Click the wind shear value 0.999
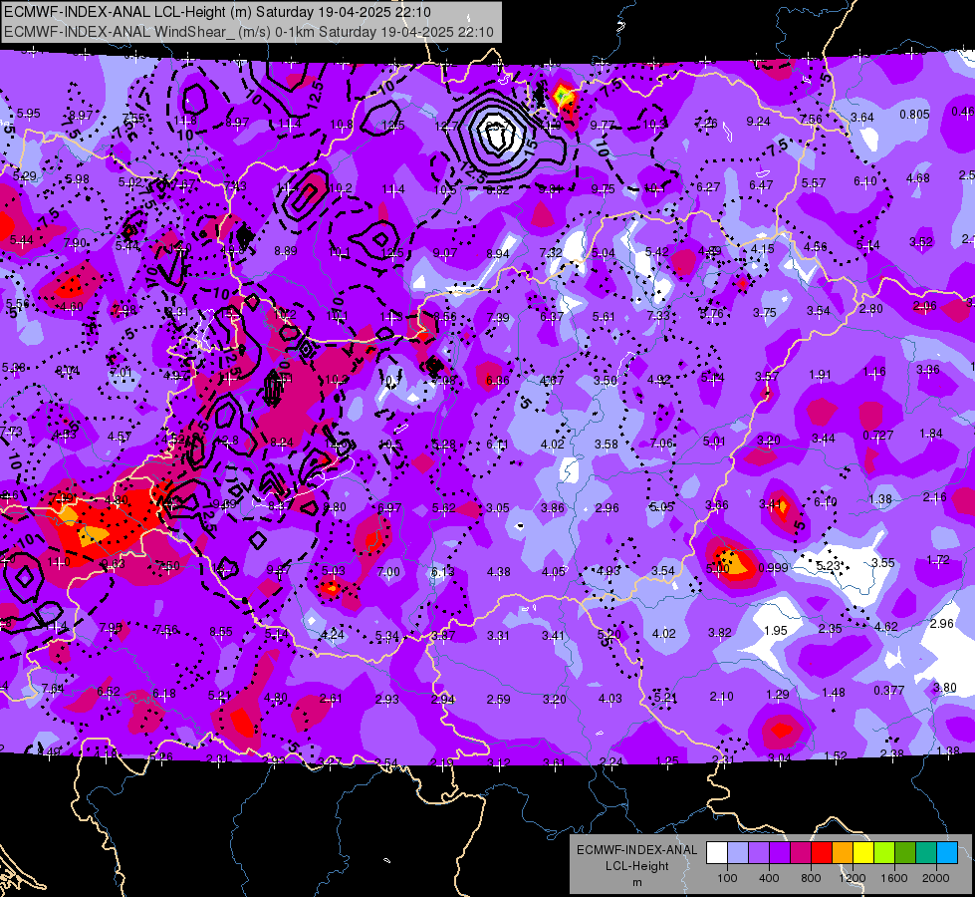The height and width of the screenshot is (897, 975). 774,568
